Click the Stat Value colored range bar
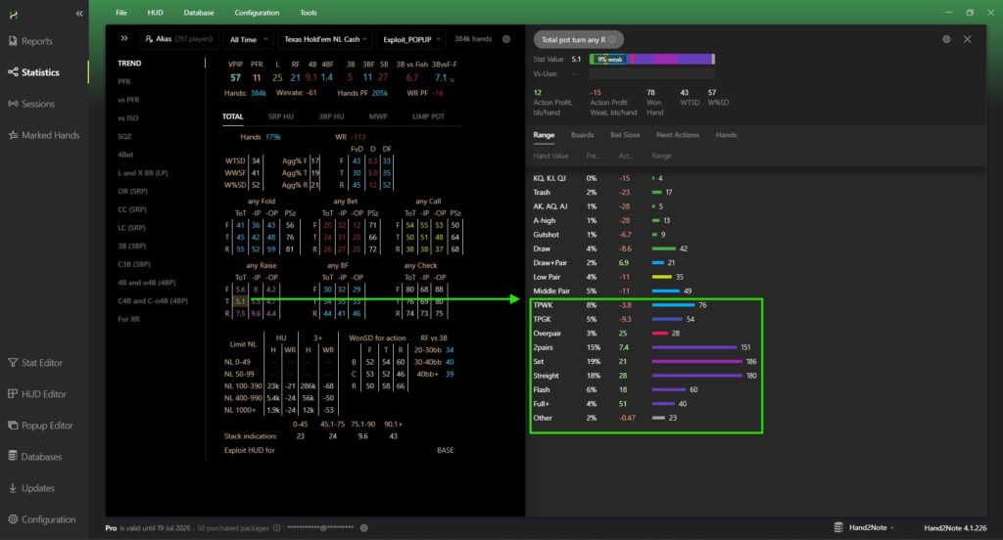 (x=650, y=59)
